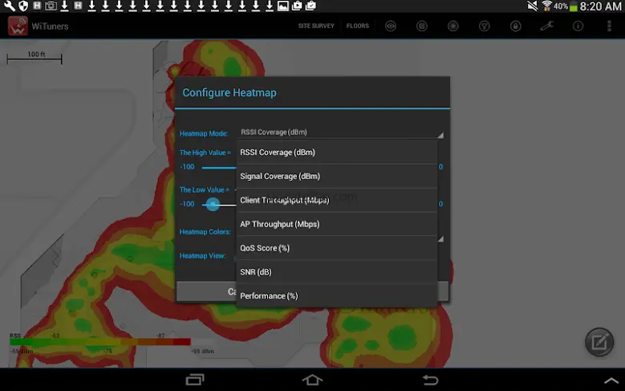Tap the target record icon in toolbar

[453, 26]
